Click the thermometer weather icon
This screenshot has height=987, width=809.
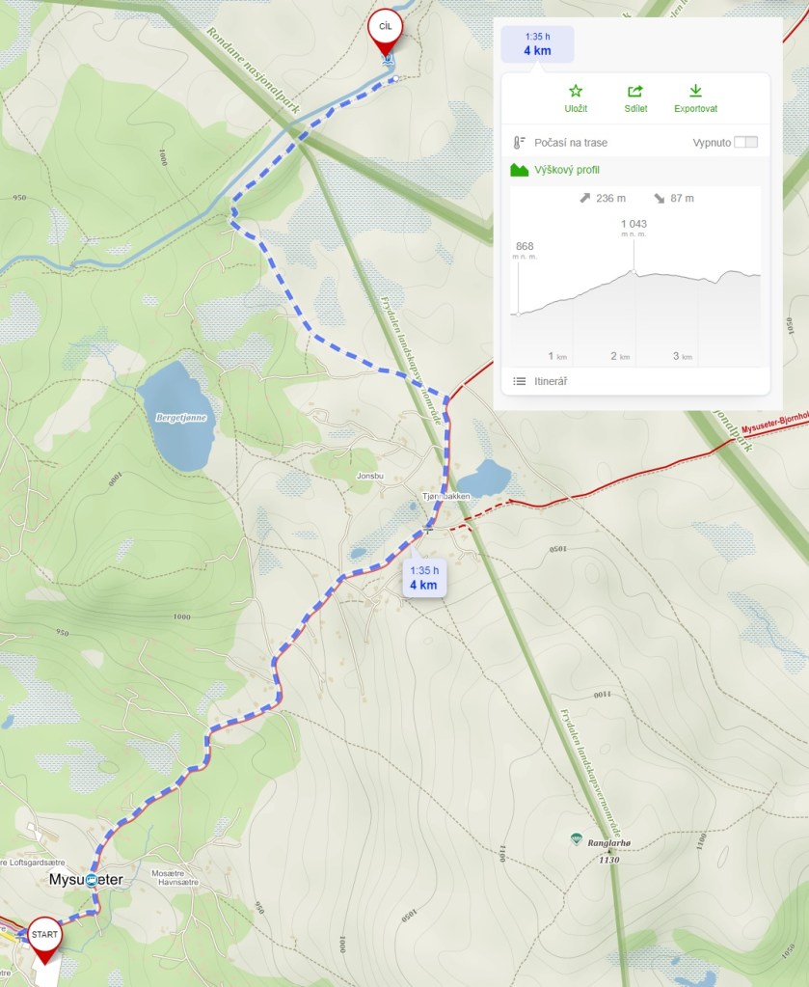[x=519, y=143]
